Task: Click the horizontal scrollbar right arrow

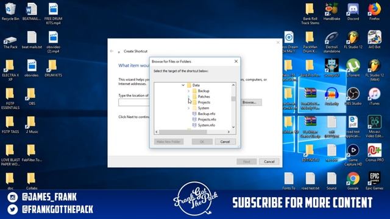Action: (229, 132)
